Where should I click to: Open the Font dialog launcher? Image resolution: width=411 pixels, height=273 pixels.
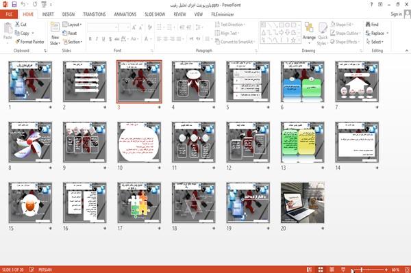152,51
